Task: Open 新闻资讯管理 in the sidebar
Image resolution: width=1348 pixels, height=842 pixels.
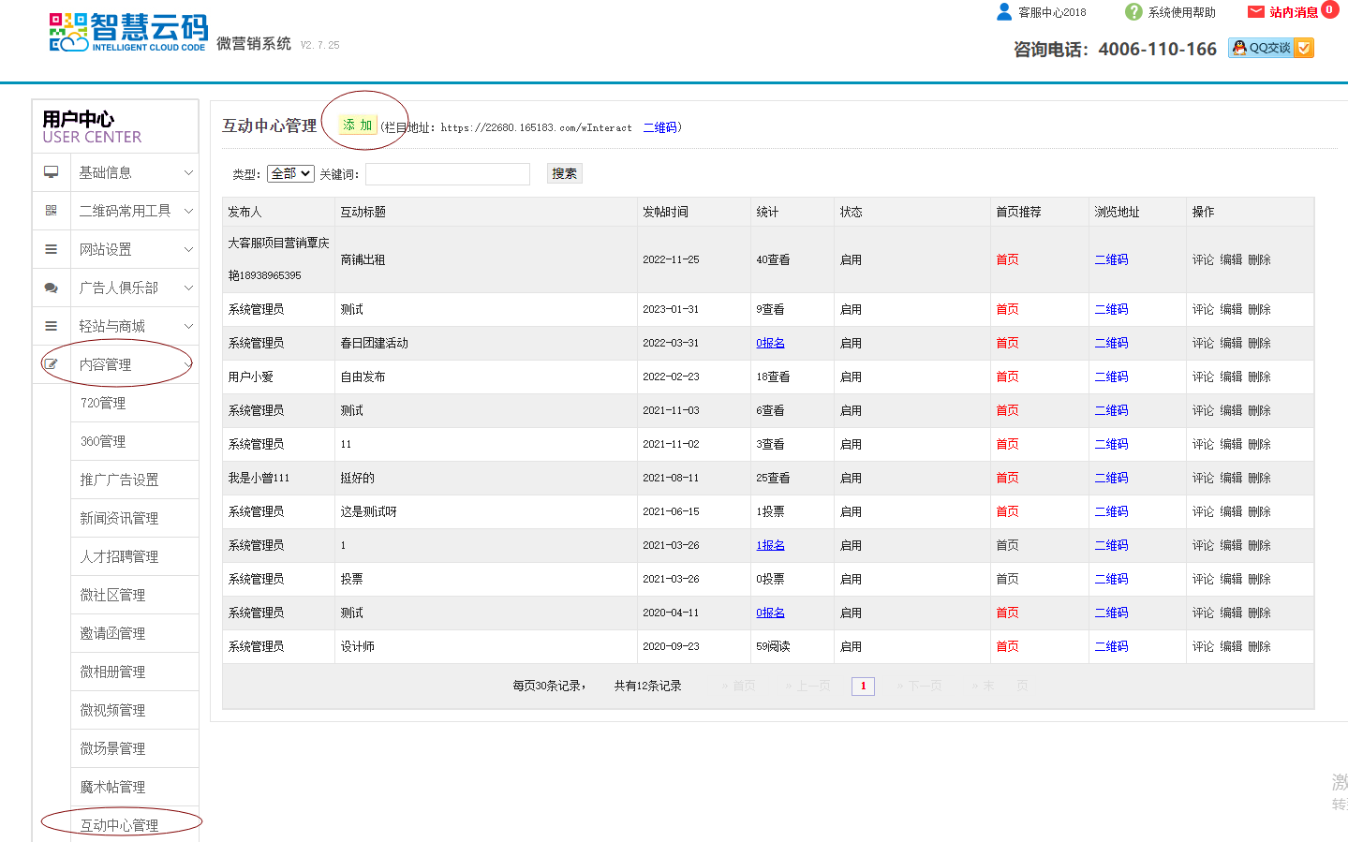Action: coord(119,518)
